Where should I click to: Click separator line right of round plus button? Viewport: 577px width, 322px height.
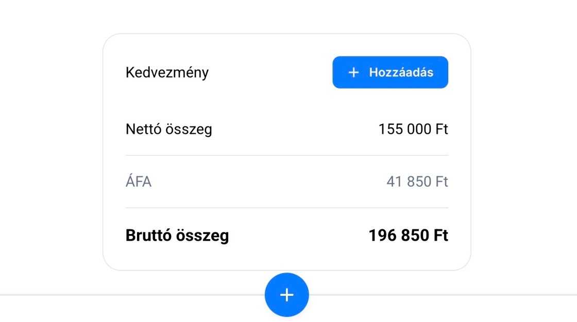pos(443,295)
